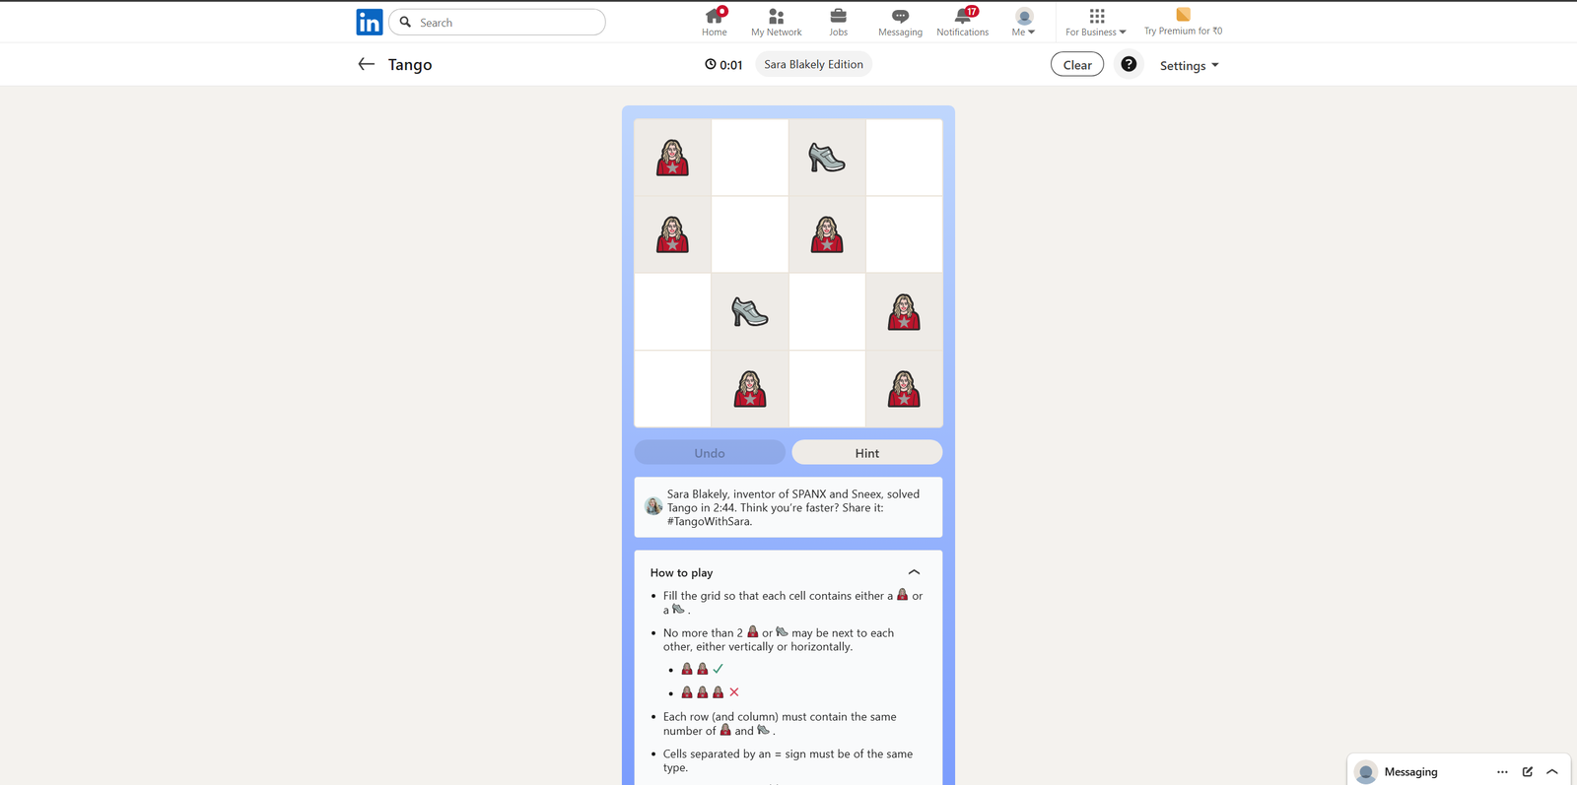Click the shoe icon in the first grid row

[x=827, y=158]
